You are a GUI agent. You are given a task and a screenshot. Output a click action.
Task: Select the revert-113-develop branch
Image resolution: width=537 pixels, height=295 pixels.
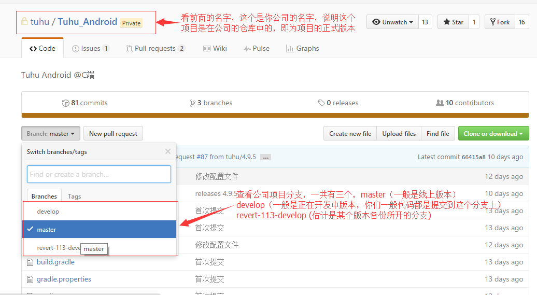point(100,247)
